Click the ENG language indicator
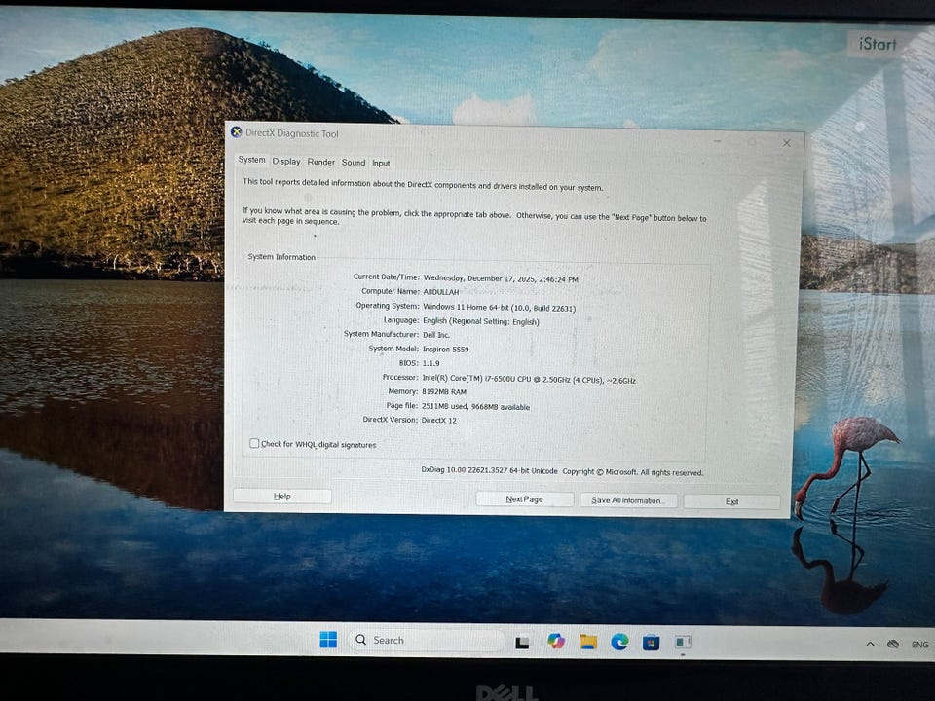This screenshot has height=701, width=935. pyautogui.click(x=919, y=645)
